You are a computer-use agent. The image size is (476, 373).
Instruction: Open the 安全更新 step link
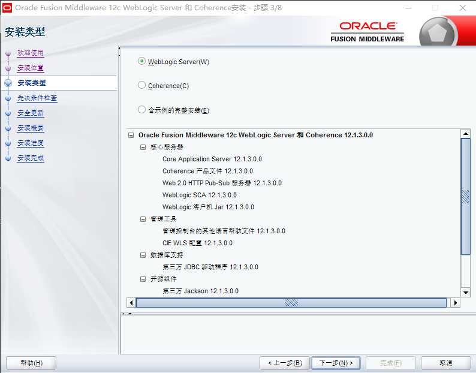click(x=31, y=113)
